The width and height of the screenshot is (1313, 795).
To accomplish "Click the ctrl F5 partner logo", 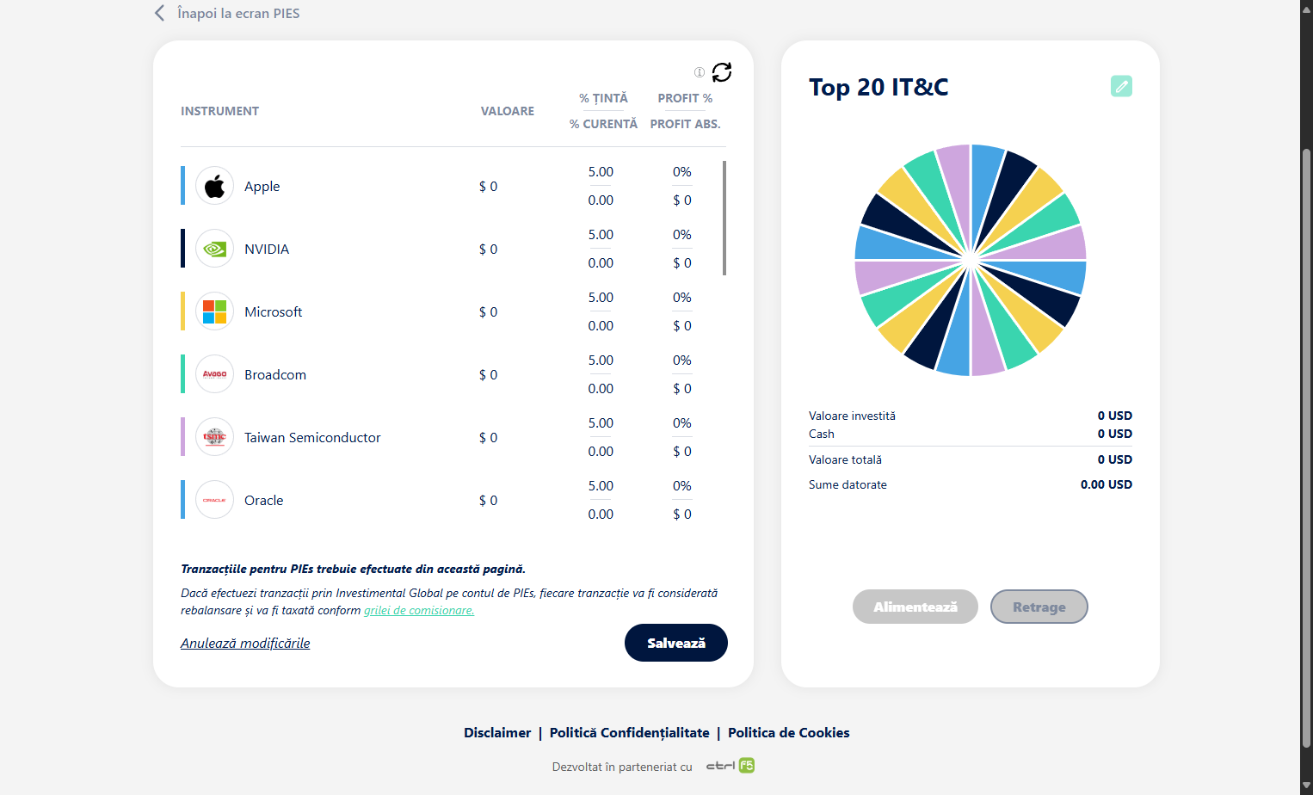I will pyautogui.click(x=730, y=766).
